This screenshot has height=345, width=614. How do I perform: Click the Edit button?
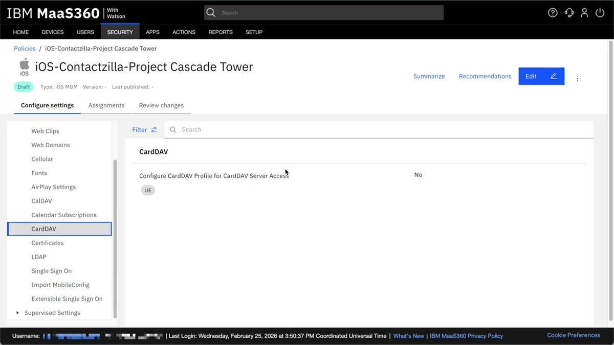[x=541, y=76]
